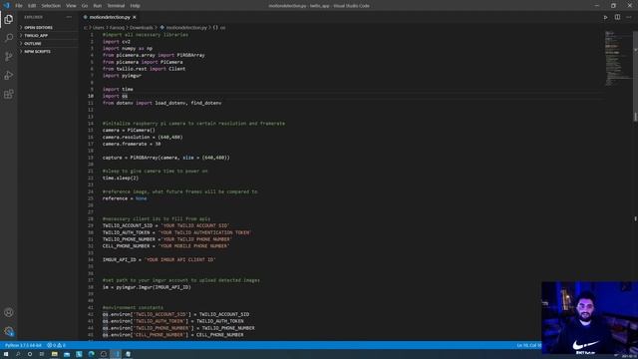Click Users in the breadcrumb path
The image size is (638, 359).
pos(99,28)
